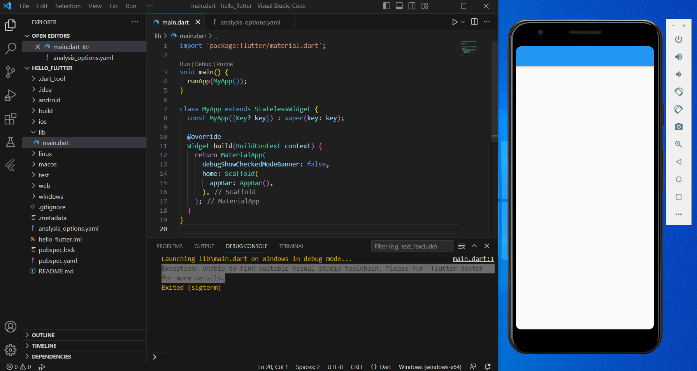Rotate emulator left
Viewport: 697px width, 371px height.
pyautogui.click(x=679, y=92)
